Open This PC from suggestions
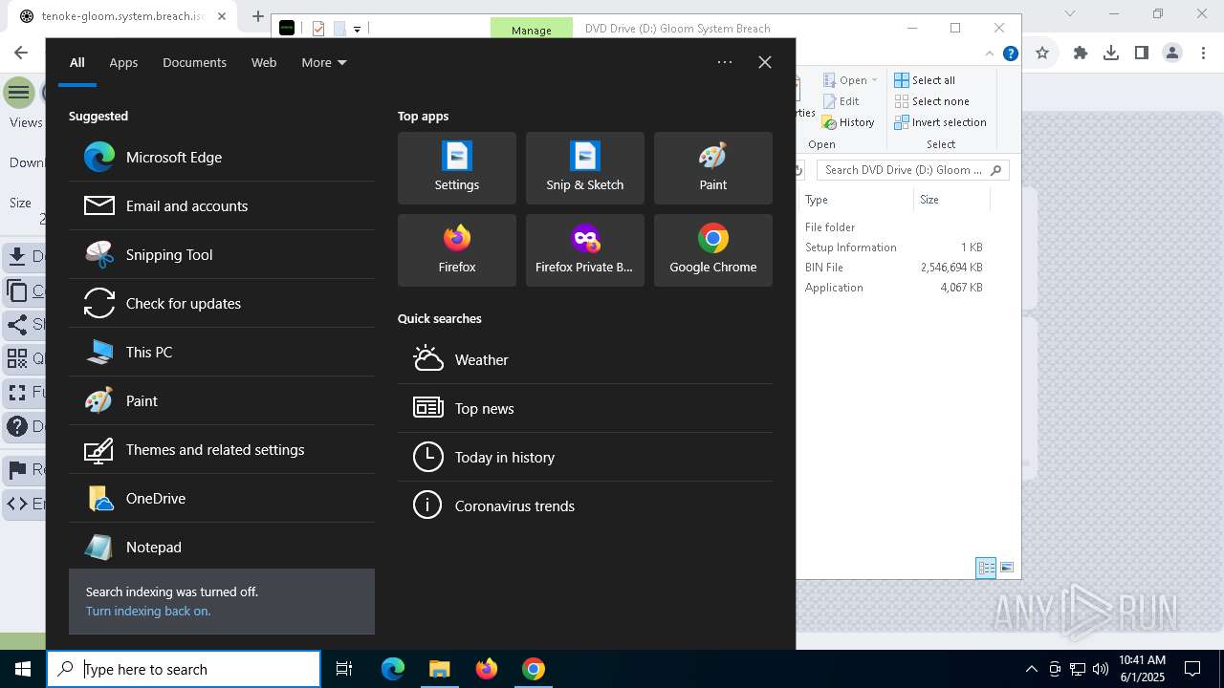Screen dimensions: 1224x688 [222, 352]
